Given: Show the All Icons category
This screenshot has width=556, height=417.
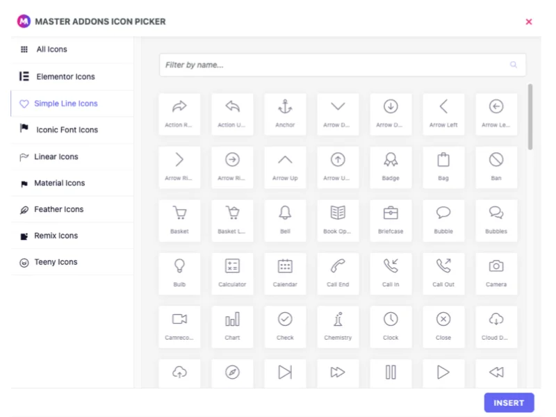Looking at the screenshot, I should [72, 49].
